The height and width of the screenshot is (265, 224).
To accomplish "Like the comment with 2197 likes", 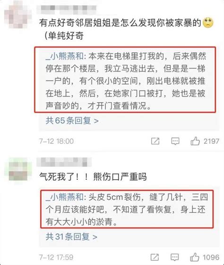I will [195, 141].
